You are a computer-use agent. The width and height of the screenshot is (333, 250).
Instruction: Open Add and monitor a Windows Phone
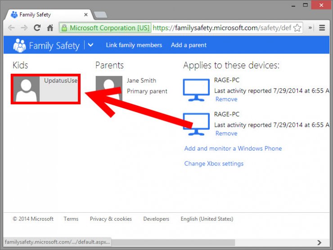pyautogui.click(x=233, y=148)
